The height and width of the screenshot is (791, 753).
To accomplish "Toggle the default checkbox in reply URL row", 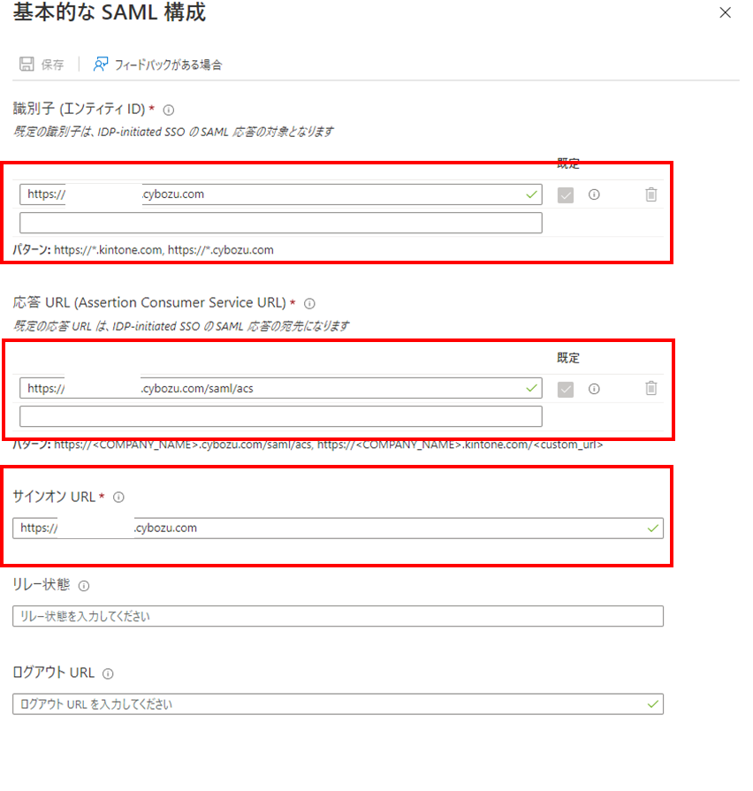I will click(x=566, y=389).
